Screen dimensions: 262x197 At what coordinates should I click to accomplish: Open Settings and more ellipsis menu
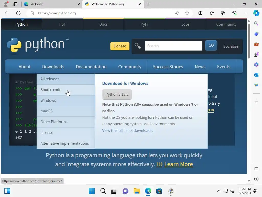click(245, 13)
